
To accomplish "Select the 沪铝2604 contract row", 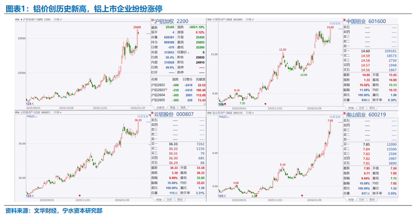I will coord(178,95).
